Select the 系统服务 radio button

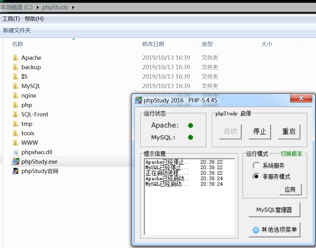256,166
